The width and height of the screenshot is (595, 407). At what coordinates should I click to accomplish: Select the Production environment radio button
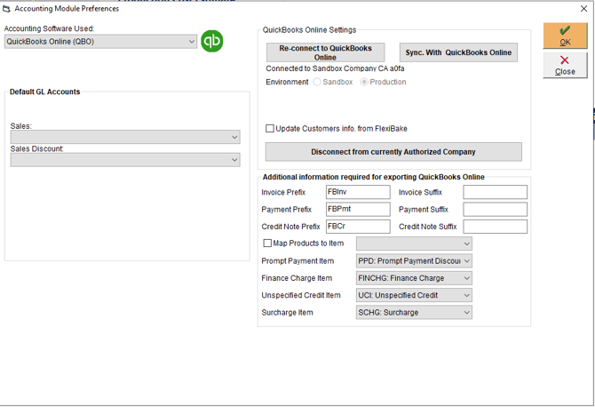tap(364, 82)
